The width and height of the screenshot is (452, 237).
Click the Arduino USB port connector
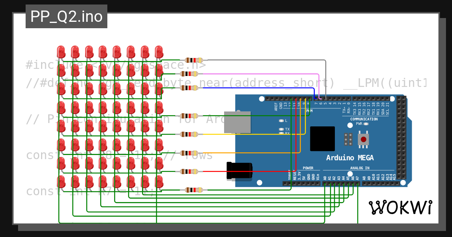(237, 122)
